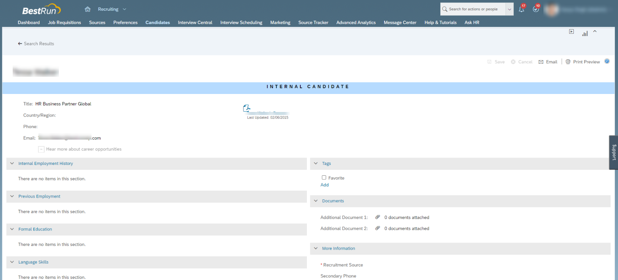The width and height of the screenshot is (618, 280).
Task: Open the to-do checkmark icon
Action: click(x=536, y=9)
